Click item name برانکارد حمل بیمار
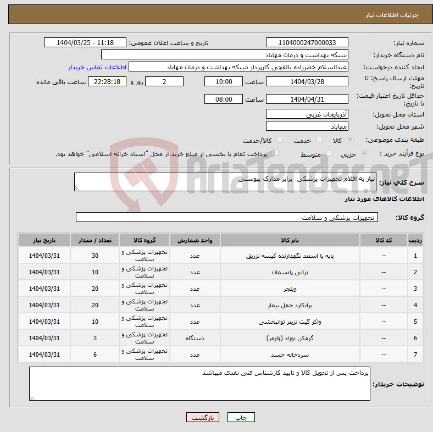This screenshot has height=432, width=433. click(x=290, y=305)
